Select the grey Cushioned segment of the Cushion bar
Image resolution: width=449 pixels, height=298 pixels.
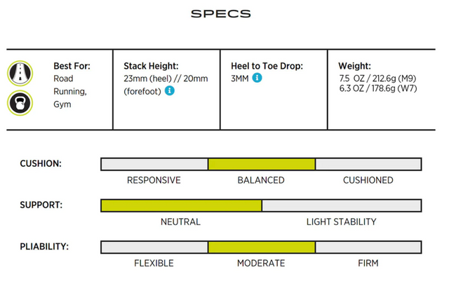click(x=368, y=164)
